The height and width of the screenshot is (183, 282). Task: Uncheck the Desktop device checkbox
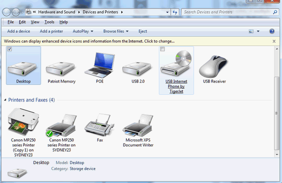pyautogui.click(x=9, y=49)
